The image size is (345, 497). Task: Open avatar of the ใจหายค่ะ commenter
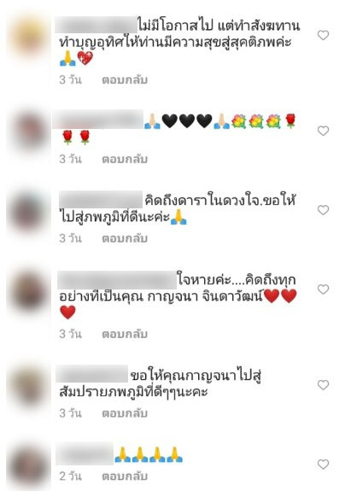pyautogui.click(x=29, y=290)
